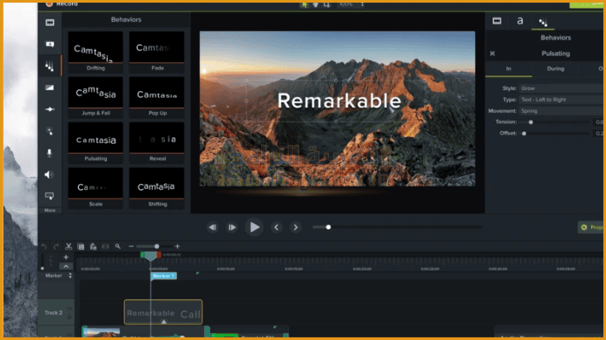Click the Undo icon in timeline toolbar

tap(44, 246)
